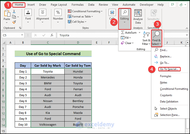190x134 pixels.
Task: Click cell containing Bugatti
Action: click(x=78, y=124)
